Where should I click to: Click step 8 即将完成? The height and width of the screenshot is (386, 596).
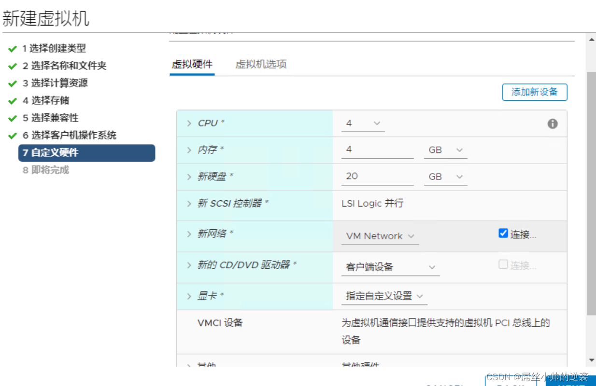click(x=46, y=170)
